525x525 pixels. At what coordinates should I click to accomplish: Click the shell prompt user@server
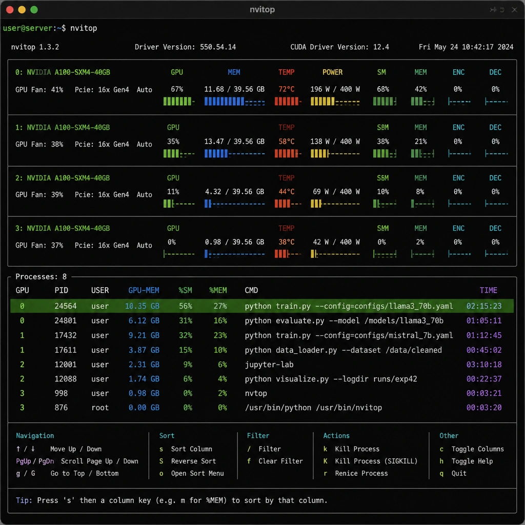[x=28, y=28]
